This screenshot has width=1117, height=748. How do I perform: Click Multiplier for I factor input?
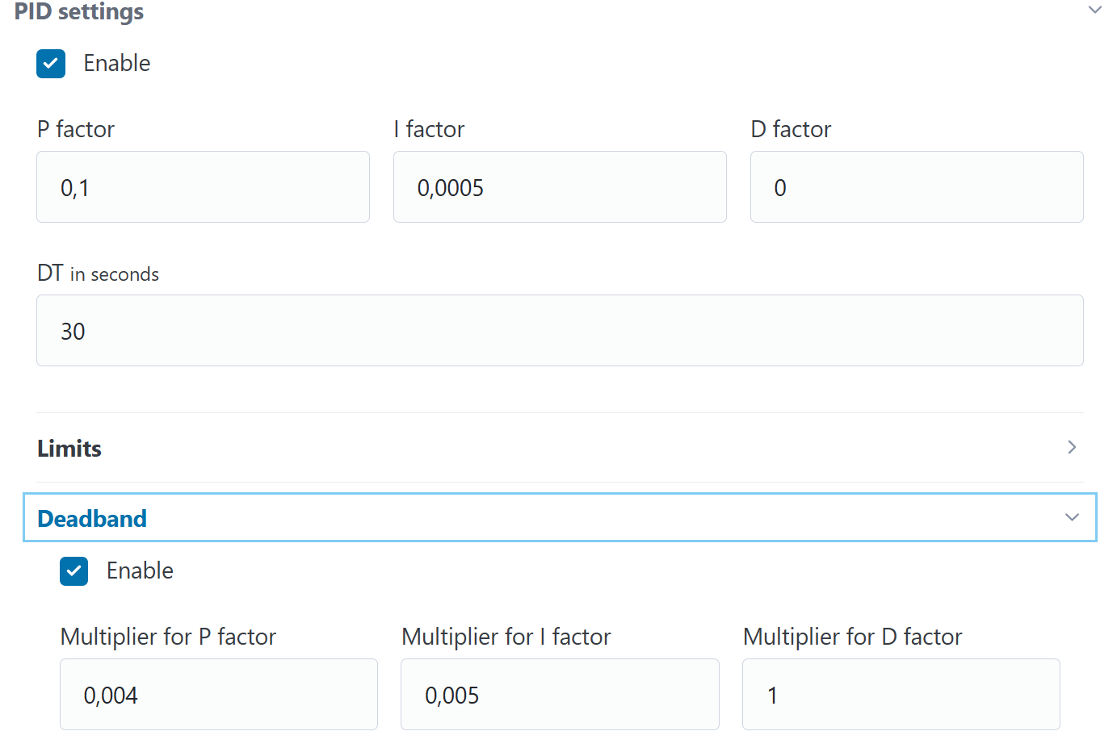[559, 695]
